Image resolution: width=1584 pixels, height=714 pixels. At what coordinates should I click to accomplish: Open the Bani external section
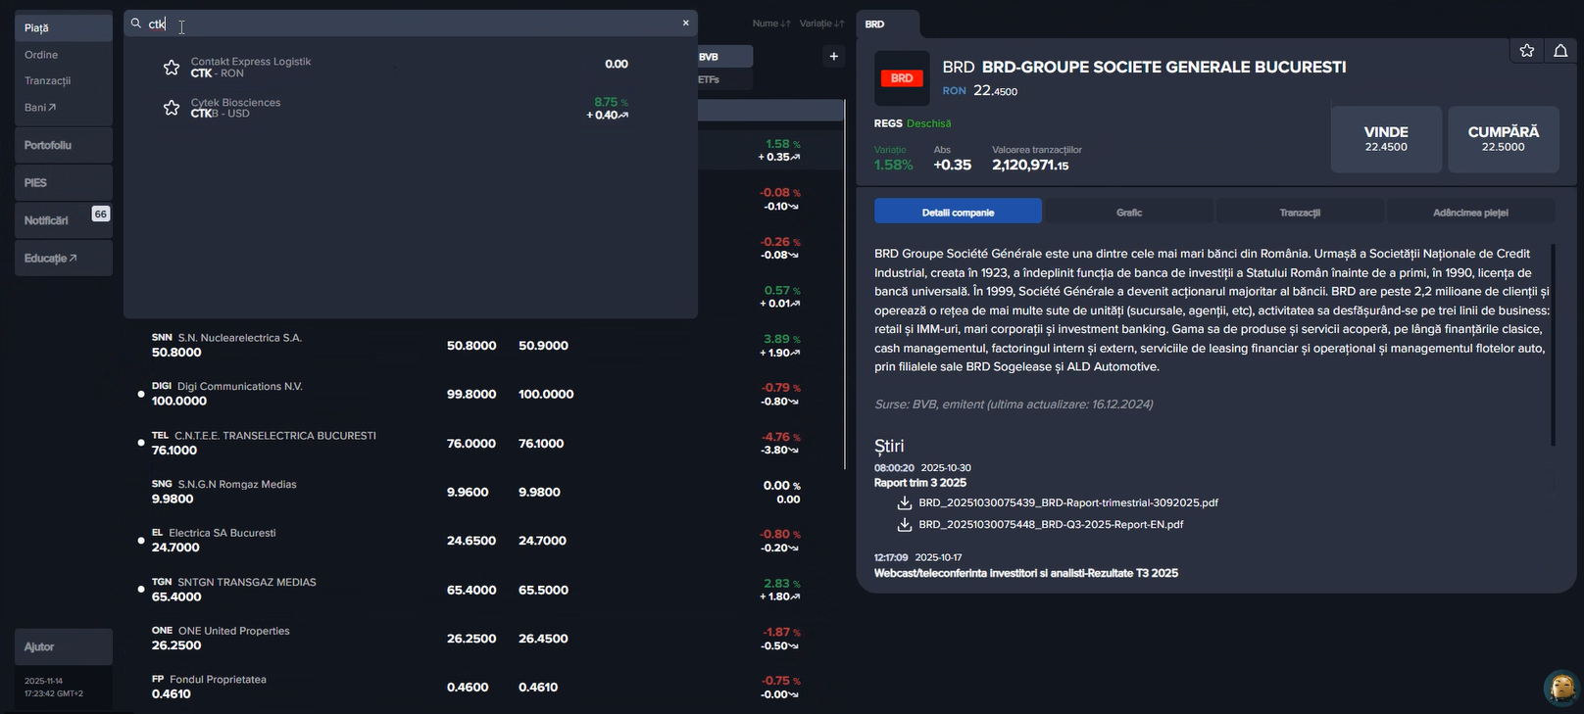click(40, 108)
